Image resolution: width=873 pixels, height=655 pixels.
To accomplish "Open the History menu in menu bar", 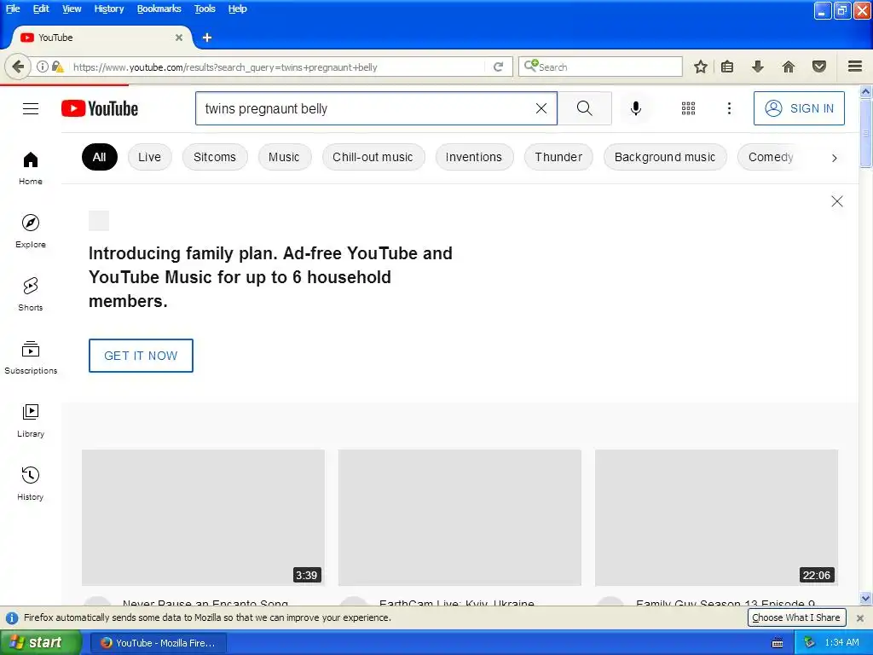I will [x=109, y=9].
